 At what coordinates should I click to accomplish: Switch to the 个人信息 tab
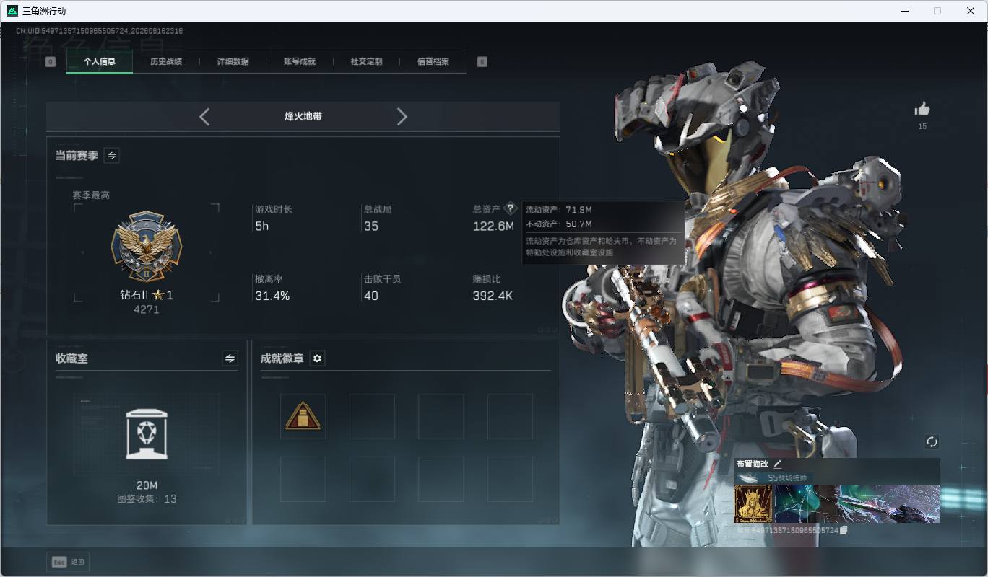pos(100,62)
